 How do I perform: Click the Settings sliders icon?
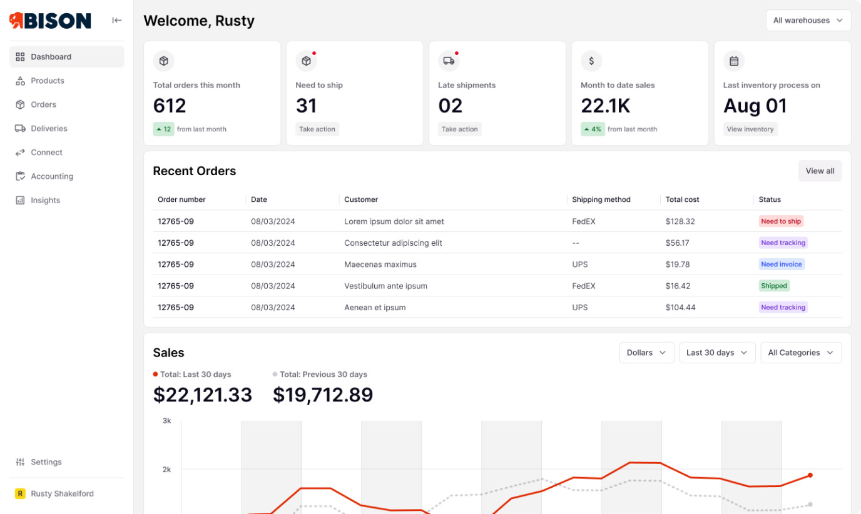point(20,462)
